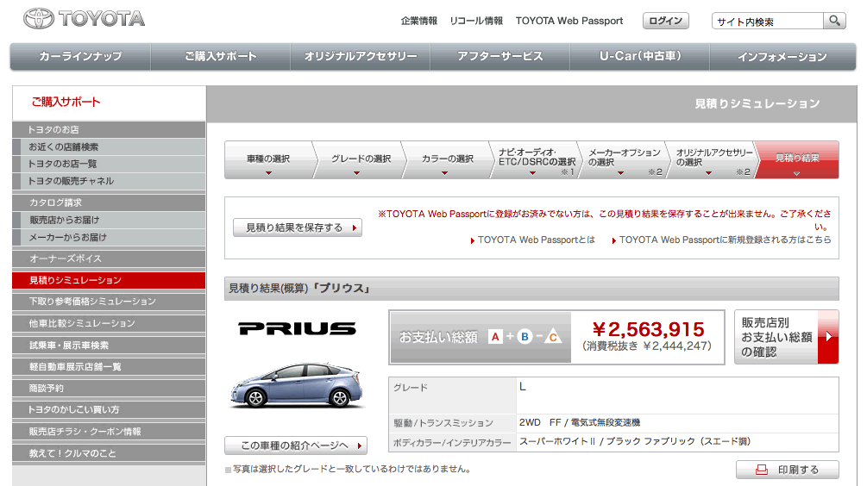This screenshot has width=867, height=486.
Task: Open トヨタのお店一覧 sidebar item
Action: 109,164
